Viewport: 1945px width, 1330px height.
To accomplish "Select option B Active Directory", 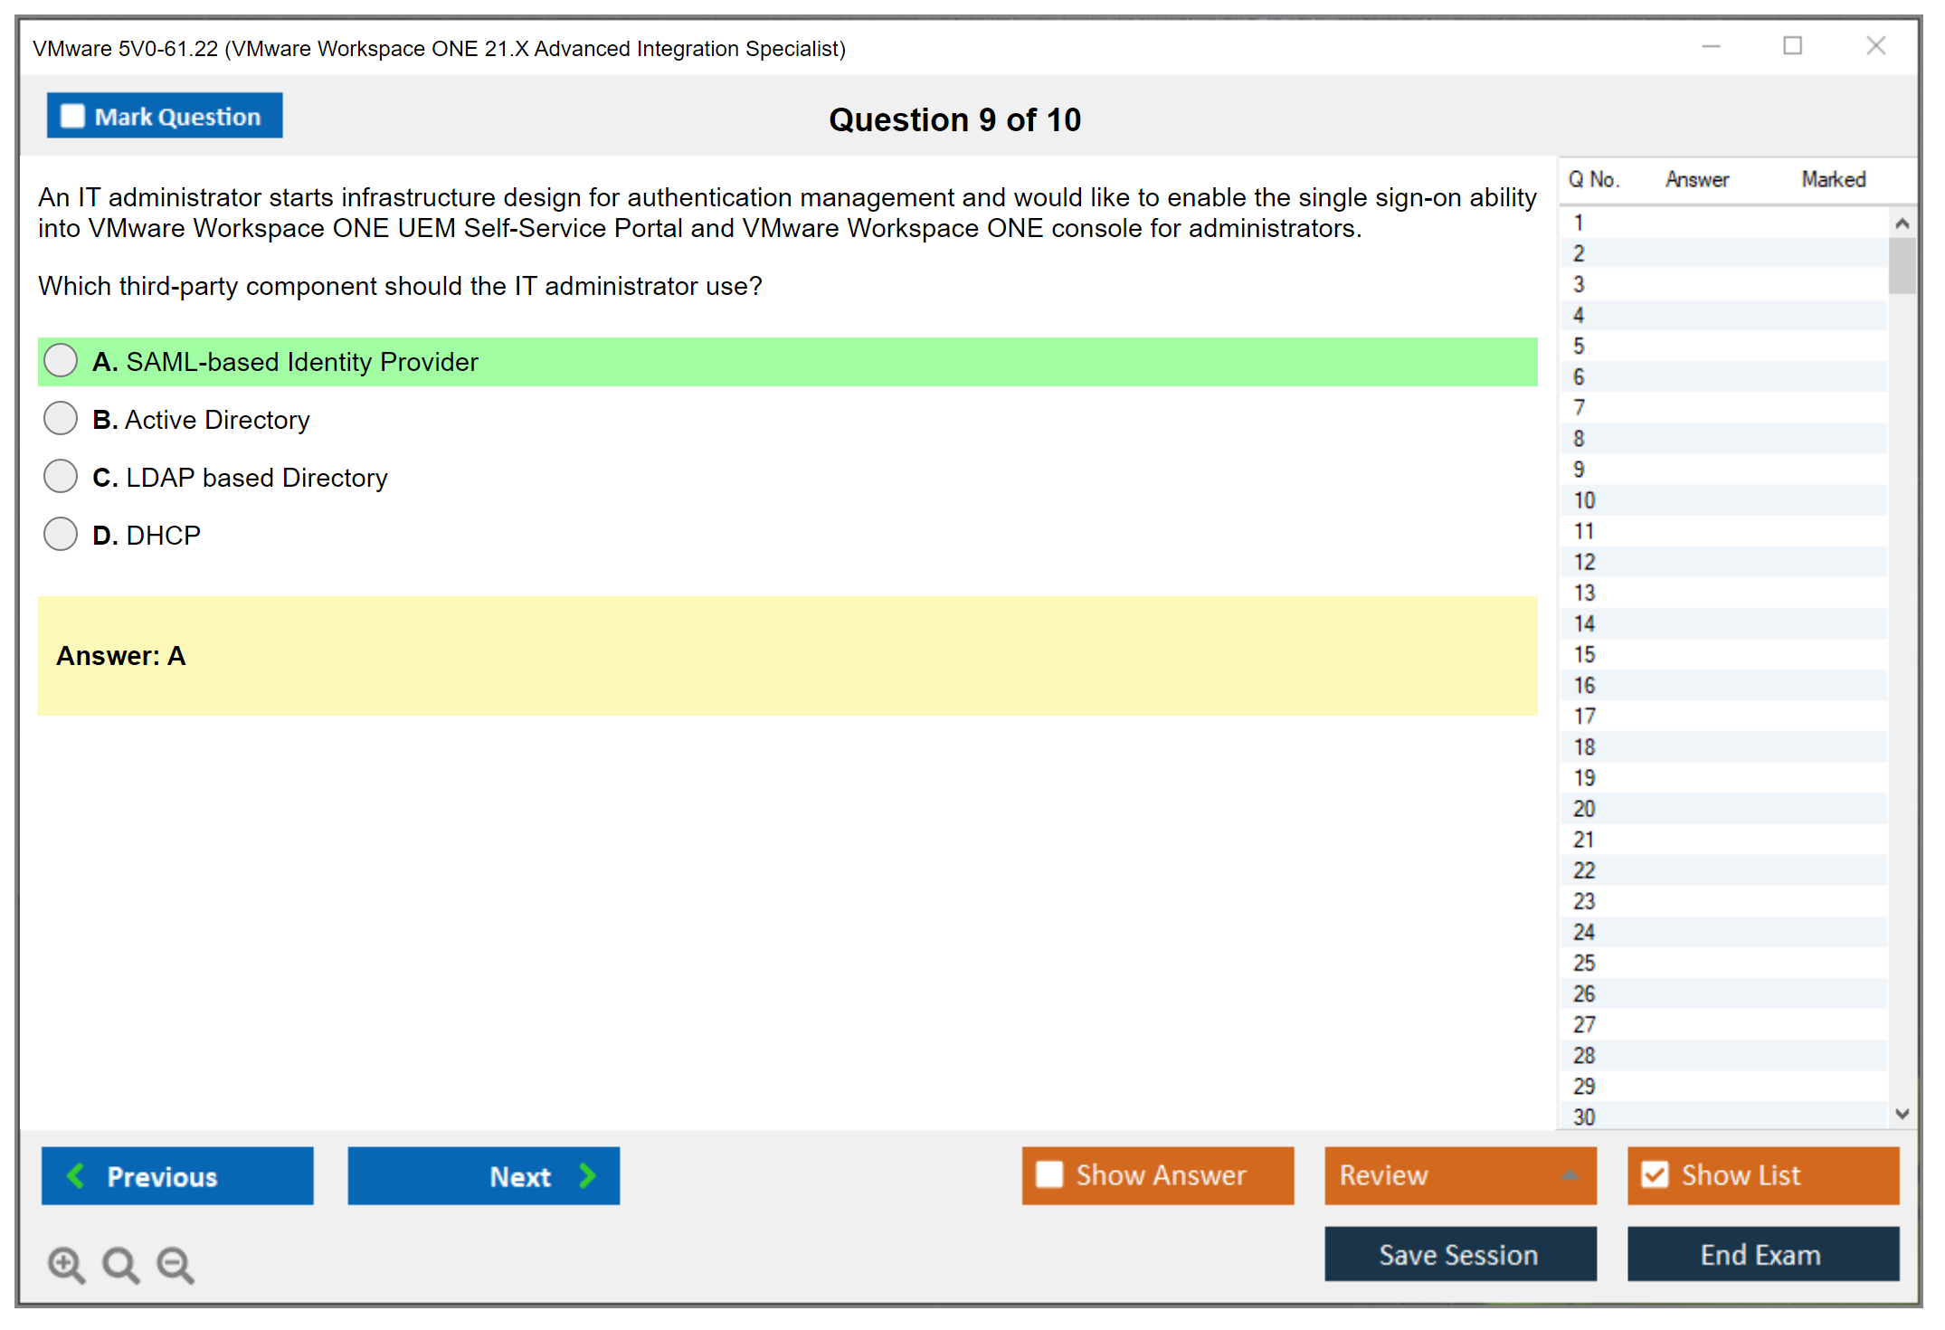I will 61,418.
